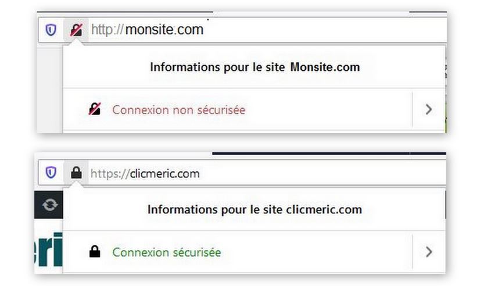This screenshot has width=484, height=286.
Task: Click the reload arrows icon on dark toolbar
Action: (50, 205)
